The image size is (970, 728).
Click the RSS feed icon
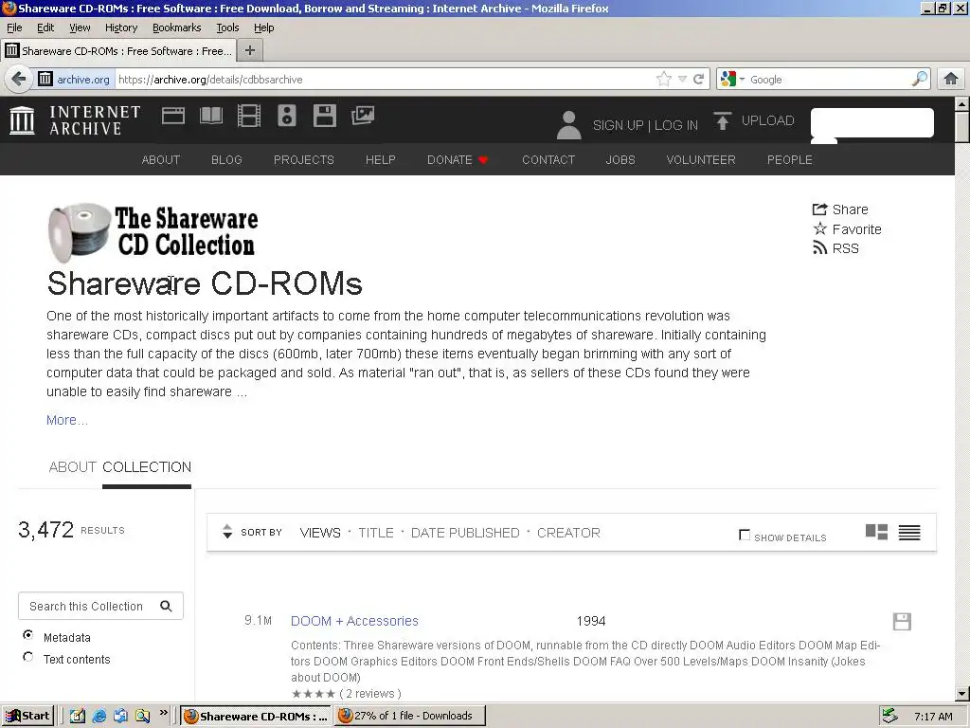point(819,248)
